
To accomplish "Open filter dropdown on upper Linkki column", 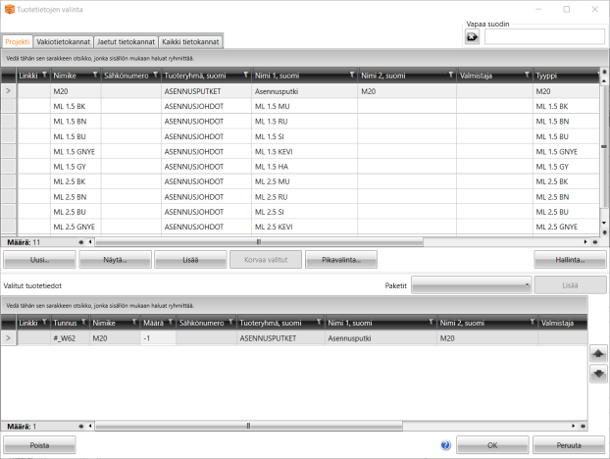I will [44, 75].
